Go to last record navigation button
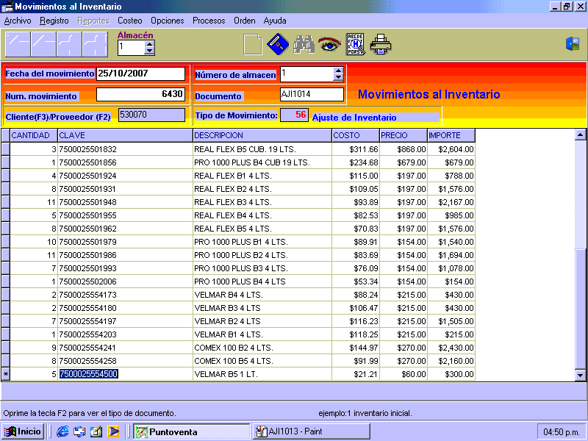The image size is (588, 441). tap(96, 45)
